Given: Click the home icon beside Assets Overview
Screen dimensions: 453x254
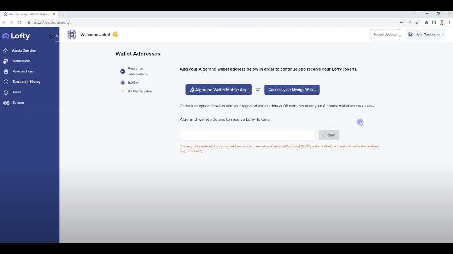Looking at the screenshot, I should (x=5, y=50).
